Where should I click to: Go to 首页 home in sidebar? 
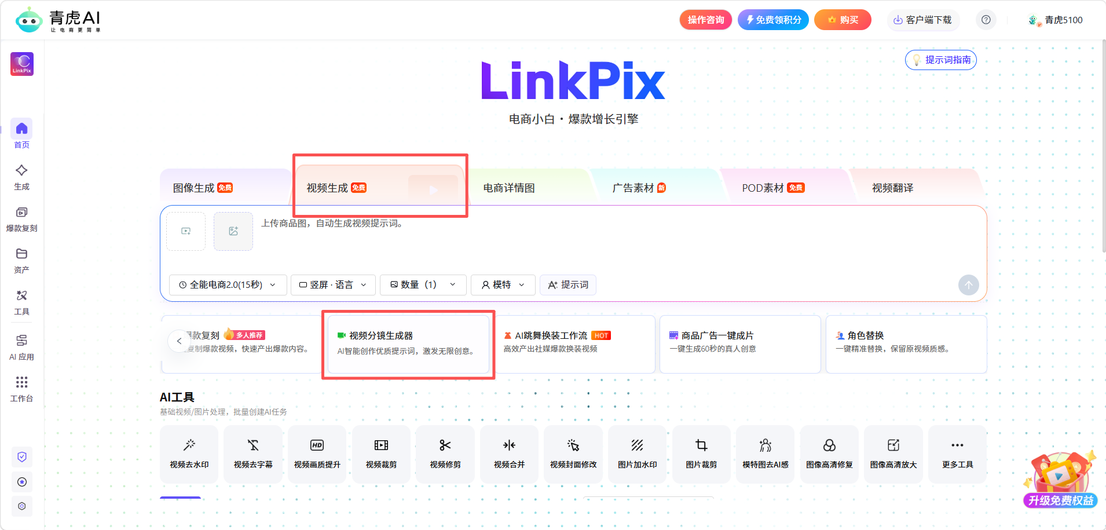tap(21, 134)
